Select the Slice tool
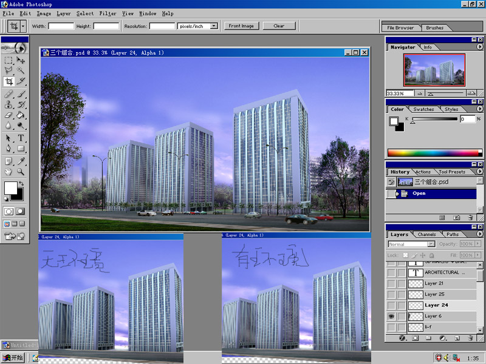The image size is (486, 364). 21,81
